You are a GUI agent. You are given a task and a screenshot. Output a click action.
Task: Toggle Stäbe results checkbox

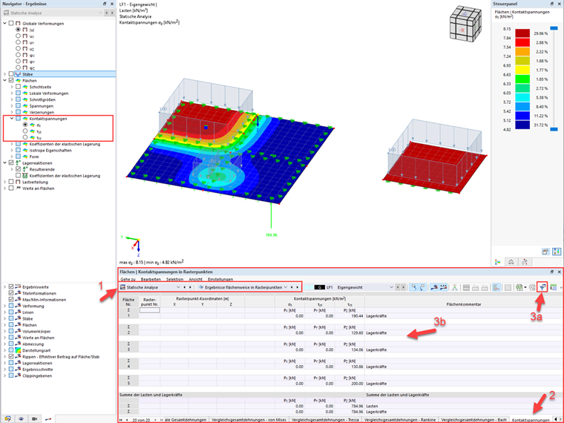[11, 74]
